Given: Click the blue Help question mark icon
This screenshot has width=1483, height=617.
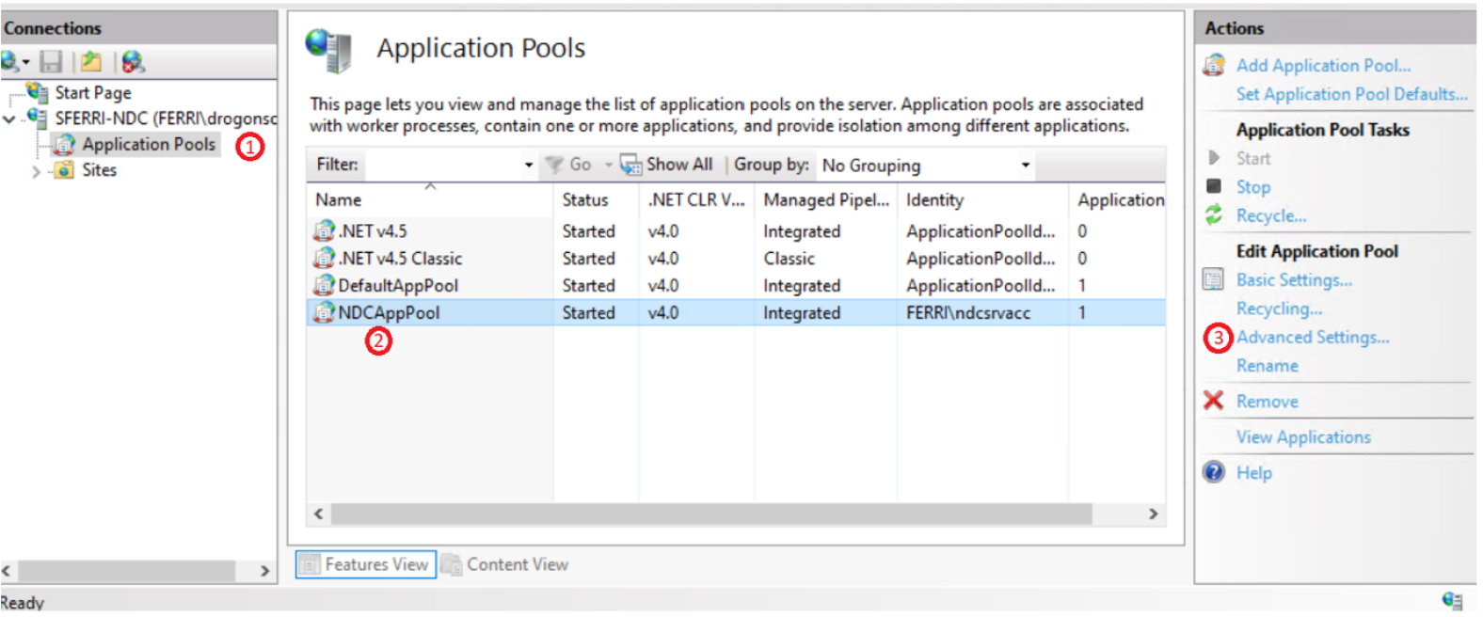Looking at the screenshot, I should (1214, 472).
